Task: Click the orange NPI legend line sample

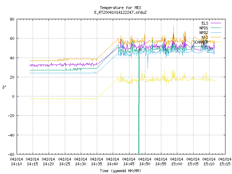Action: tap(216, 37)
